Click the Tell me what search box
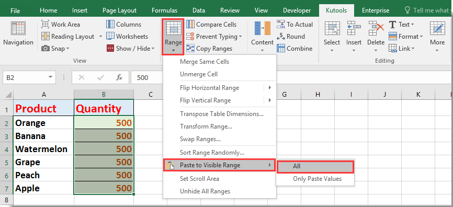Viewport: 453px width, 207px height. point(427,10)
